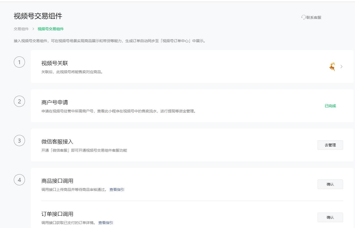This screenshot has height=228, width=355.
Task: Click the description starting 接入视频号交易组件
Action: coord(110,41)
